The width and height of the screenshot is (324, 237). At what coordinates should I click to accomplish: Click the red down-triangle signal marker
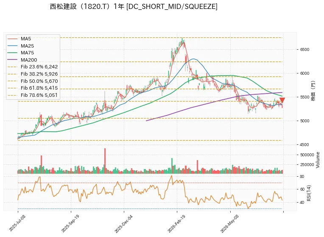[x=282, y=100]
